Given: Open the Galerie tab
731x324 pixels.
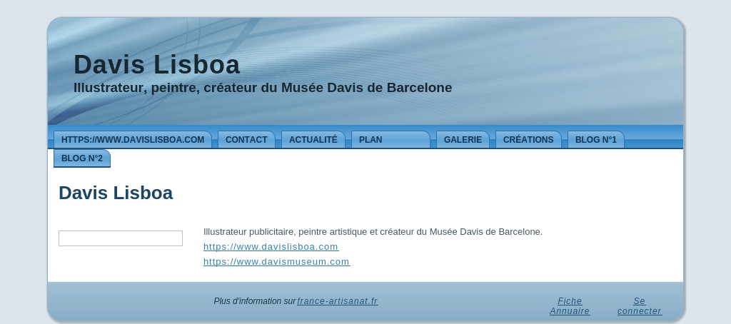Looking at the screenshot, I should click(x=463, y=140).
